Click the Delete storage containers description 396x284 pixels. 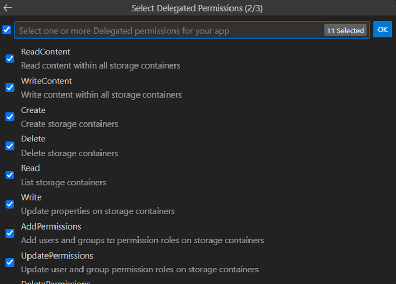[69, 153]
